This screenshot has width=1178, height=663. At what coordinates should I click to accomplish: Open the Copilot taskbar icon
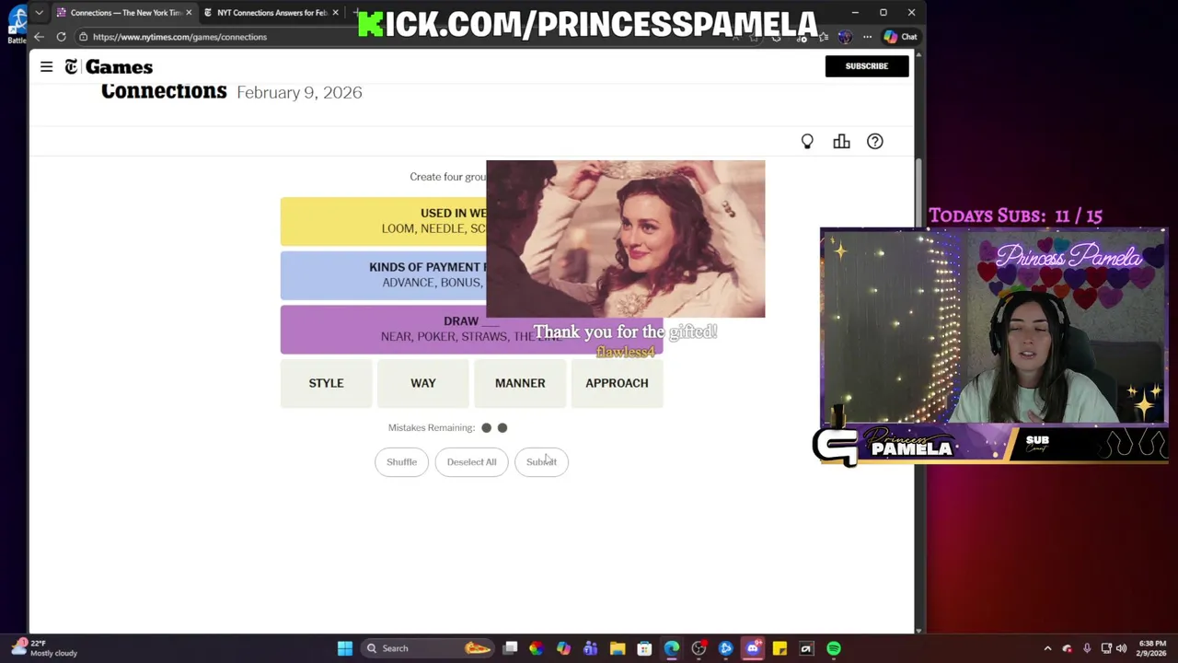(563, 648)
